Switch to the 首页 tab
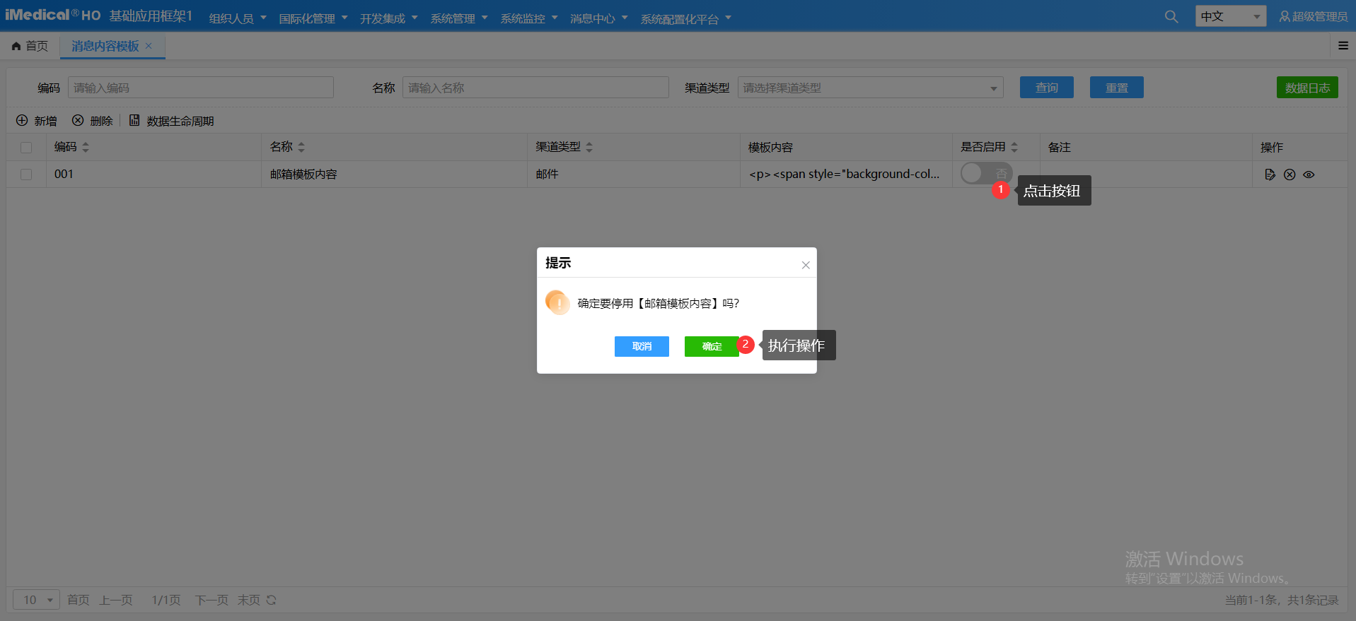The image size is (1356, 621). coord(30,46)
